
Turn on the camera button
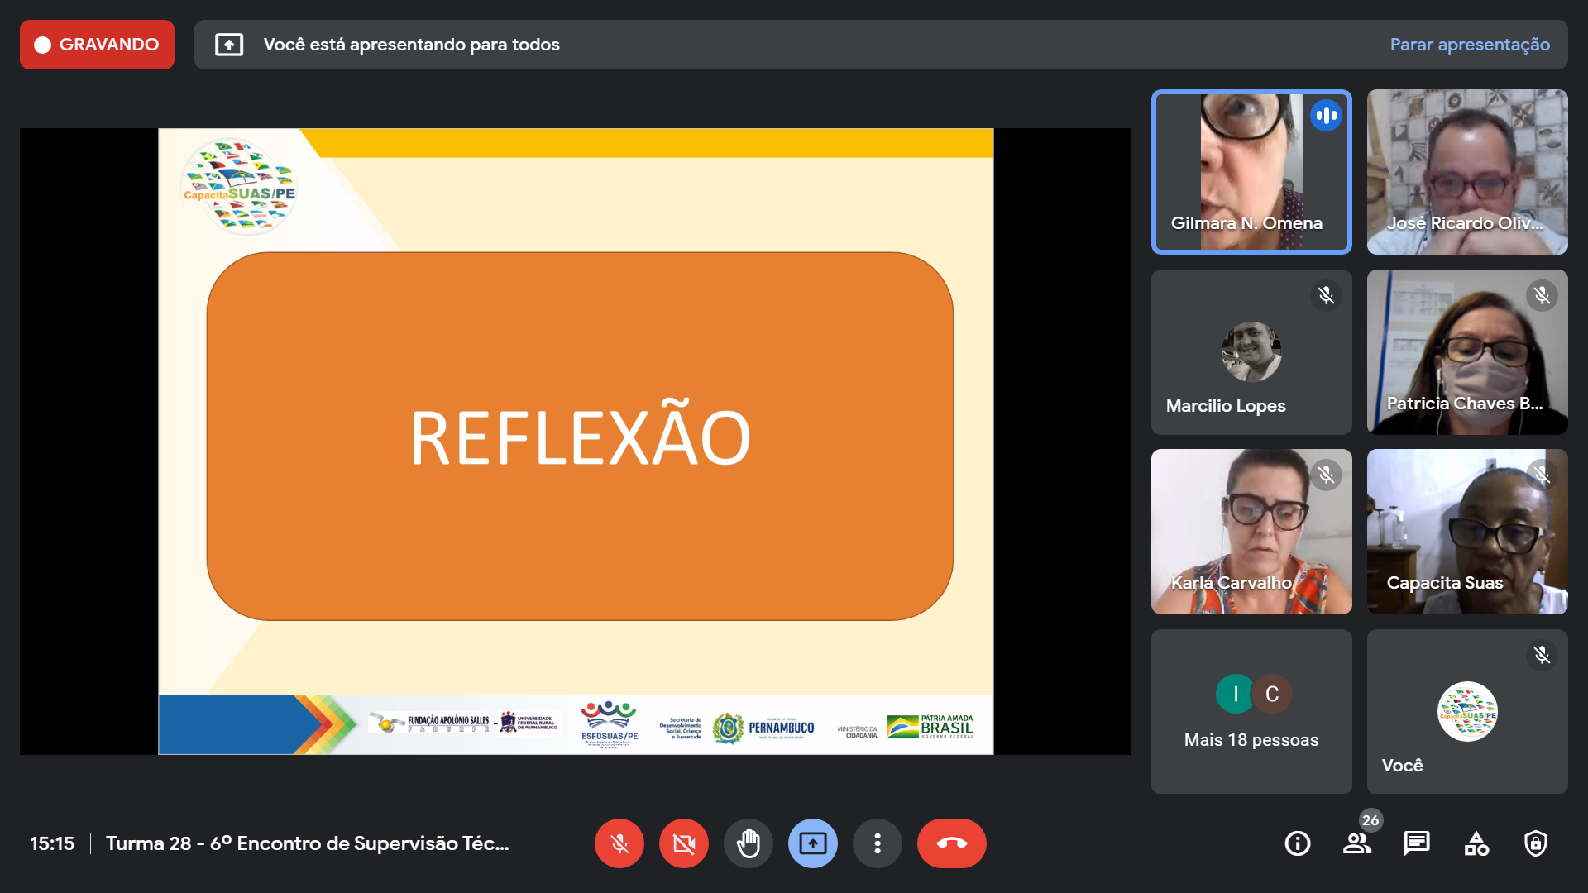click(683, 843)
